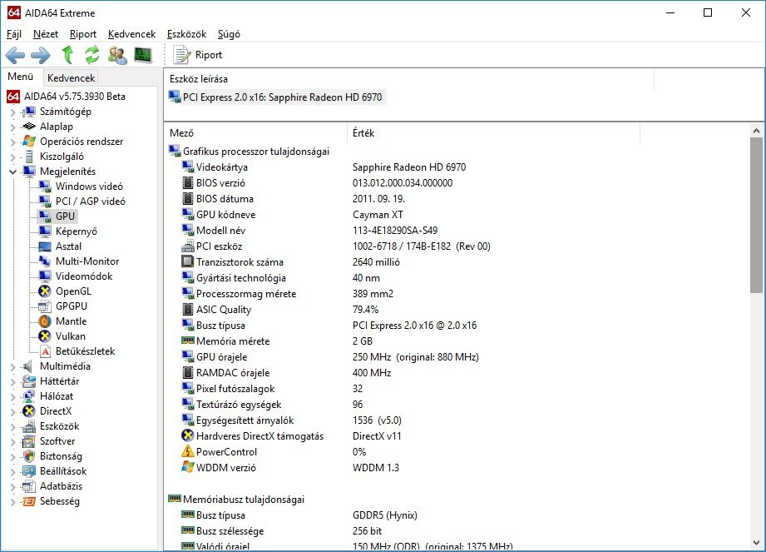Expand the Adatbázis tree node
The image size is (766, 552).
point(12,487)
